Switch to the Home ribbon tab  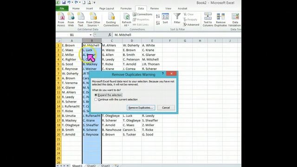click(x=76, y=8)
